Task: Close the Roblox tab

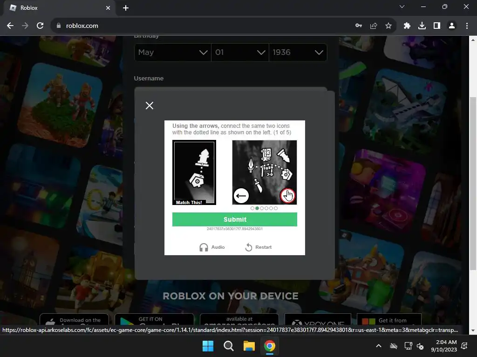Action: [x=108, y=8]
